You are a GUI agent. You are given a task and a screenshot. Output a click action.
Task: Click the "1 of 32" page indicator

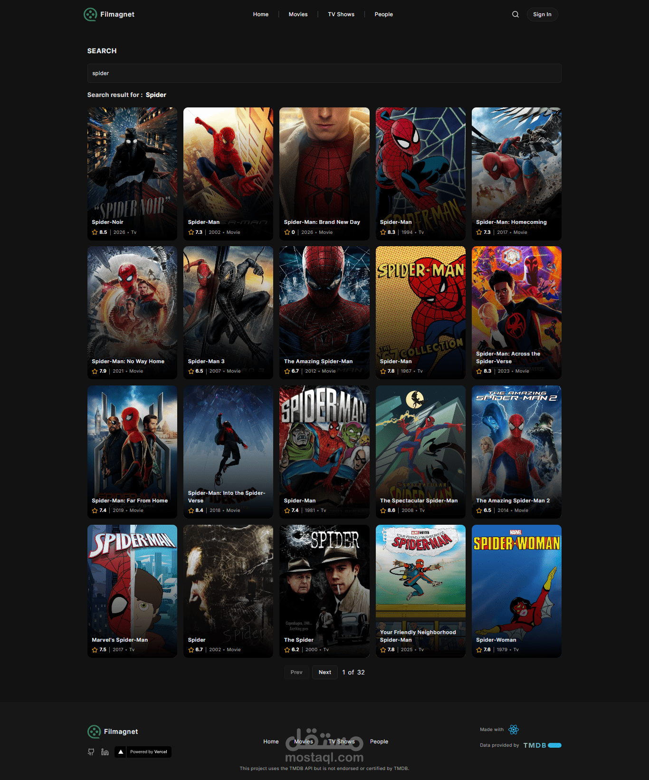(353, 672)
